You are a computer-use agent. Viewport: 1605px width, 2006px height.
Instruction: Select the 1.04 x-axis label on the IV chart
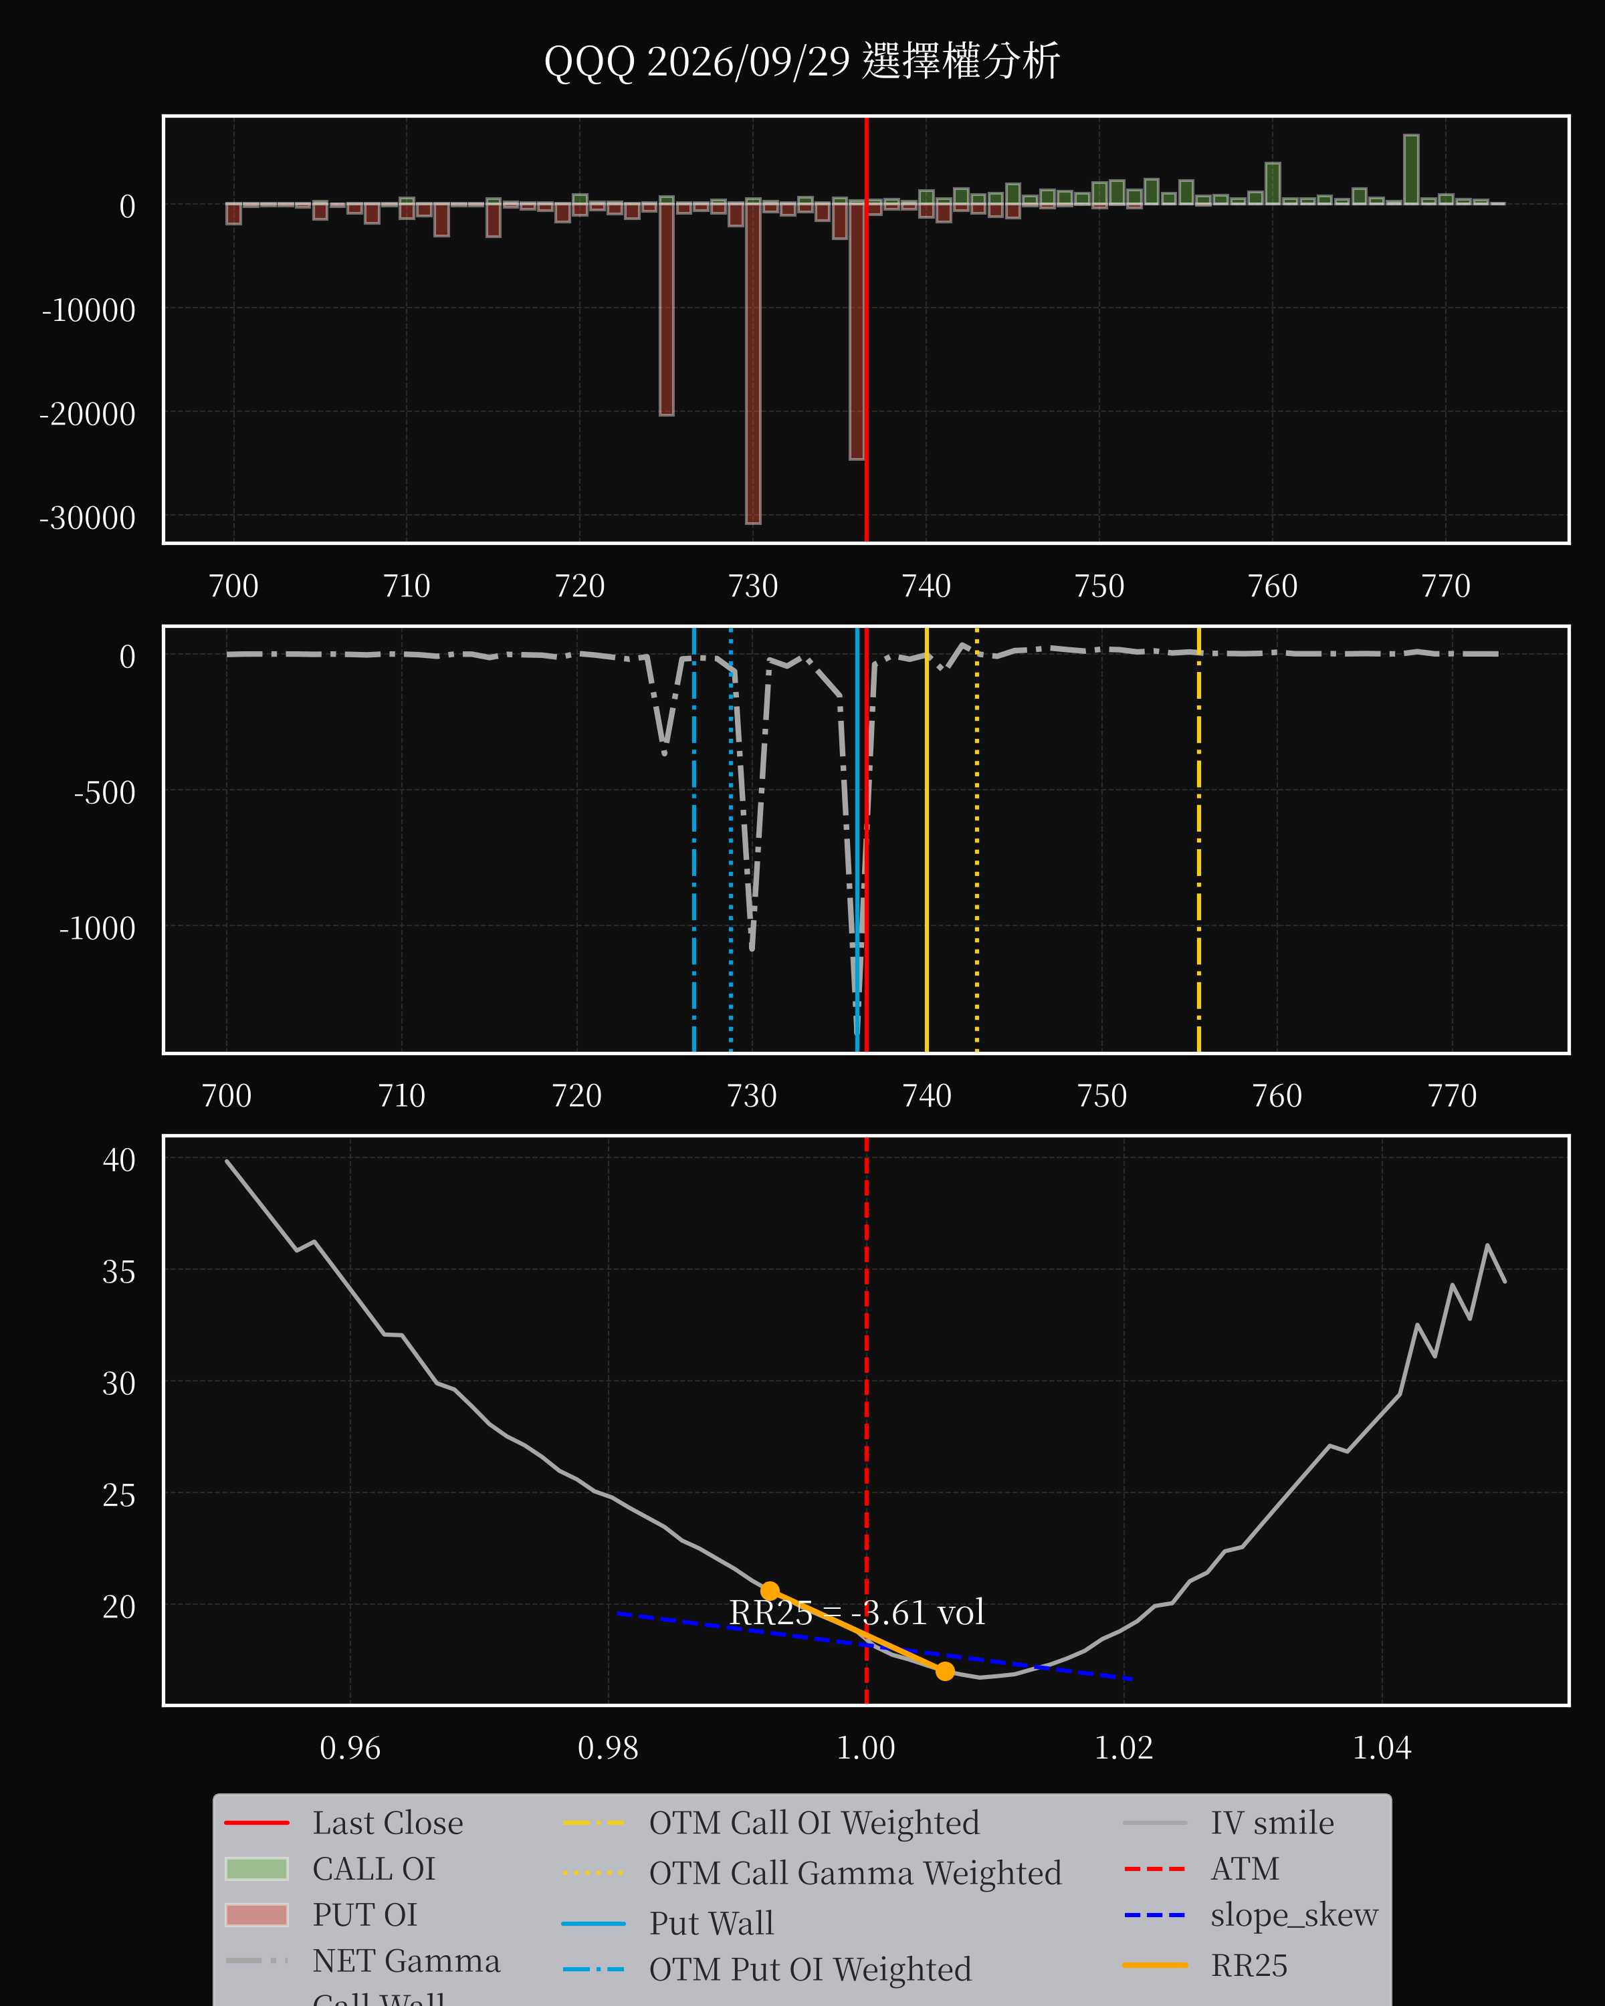[1382, 1749]
